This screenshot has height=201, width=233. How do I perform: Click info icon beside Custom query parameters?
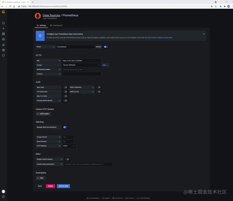click(61, 164)
